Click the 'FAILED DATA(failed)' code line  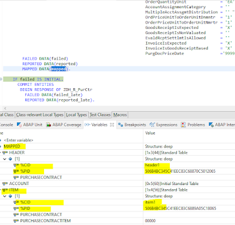(45, 59)
